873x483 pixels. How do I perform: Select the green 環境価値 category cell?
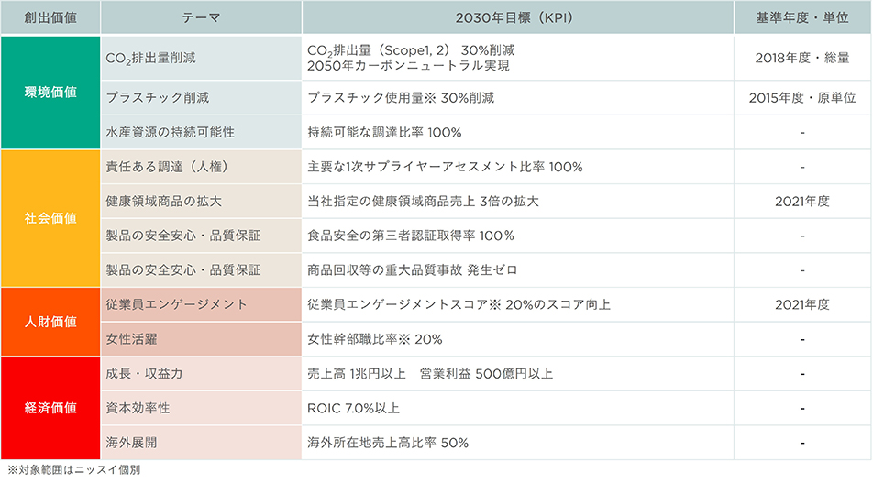click(x=50, y=93)
